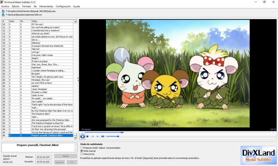This screenshot has width=278, height=166.
Task: Click the Fin button
Action: tap(72, 162)
